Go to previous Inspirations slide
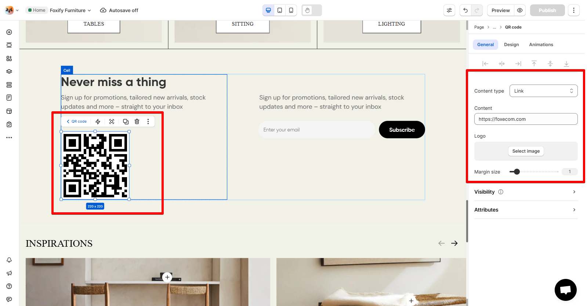Image resolution: width=587 pixels, height=306 pixels. (x=442, y=243)
